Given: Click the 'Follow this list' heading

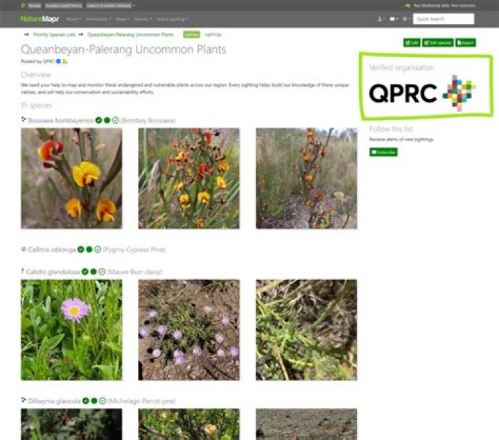Looking at the screenshot, I should point(391,129).
